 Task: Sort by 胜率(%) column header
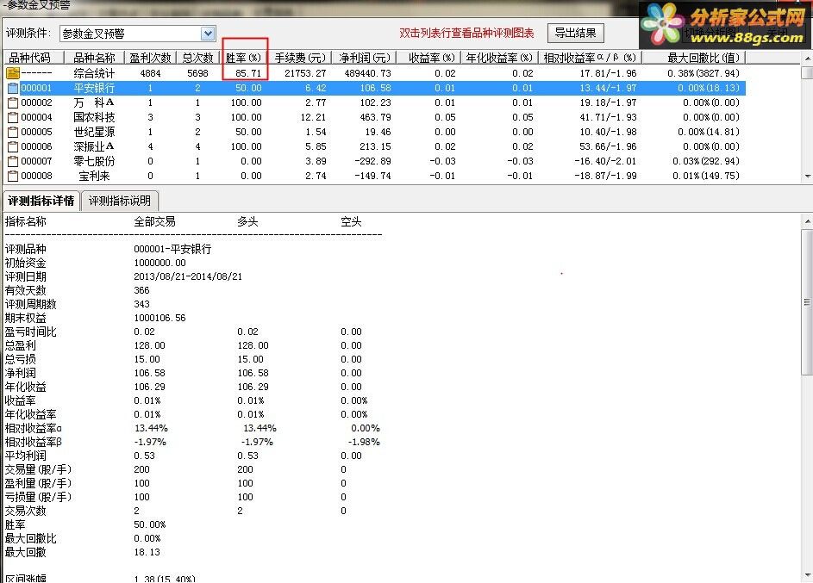click(x=244, y=58)
